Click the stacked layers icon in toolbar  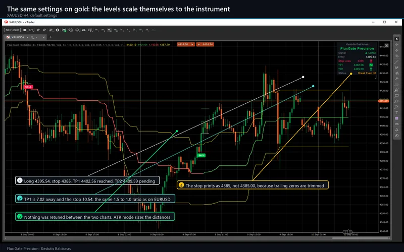pyautogui.click(x=77, y=30)
